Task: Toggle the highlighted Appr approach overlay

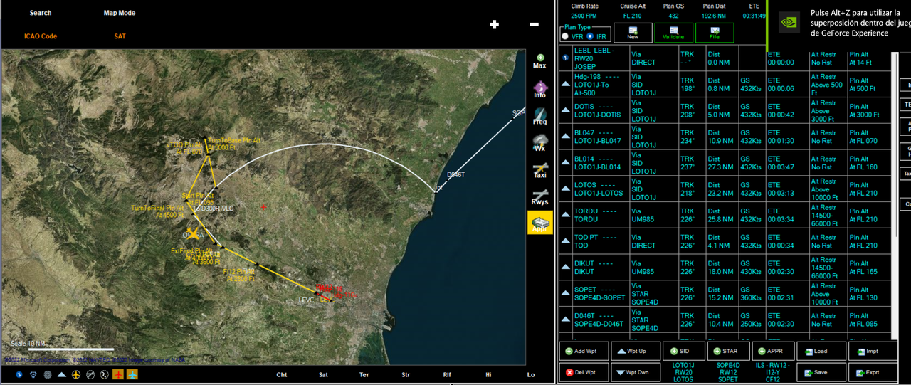Action: (540, 223)
